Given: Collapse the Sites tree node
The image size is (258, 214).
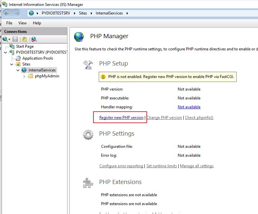Looking at the screenshot, I should coord(12,64).
